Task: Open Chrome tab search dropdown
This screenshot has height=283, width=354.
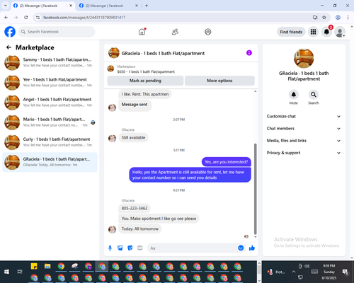Action: 5,6
